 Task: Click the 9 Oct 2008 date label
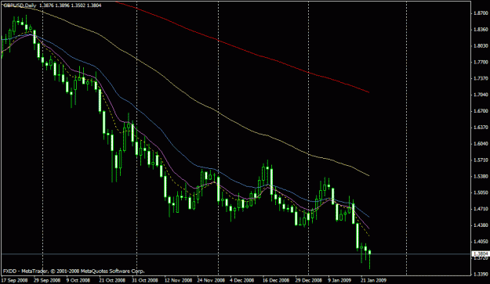tap(78, 280)
